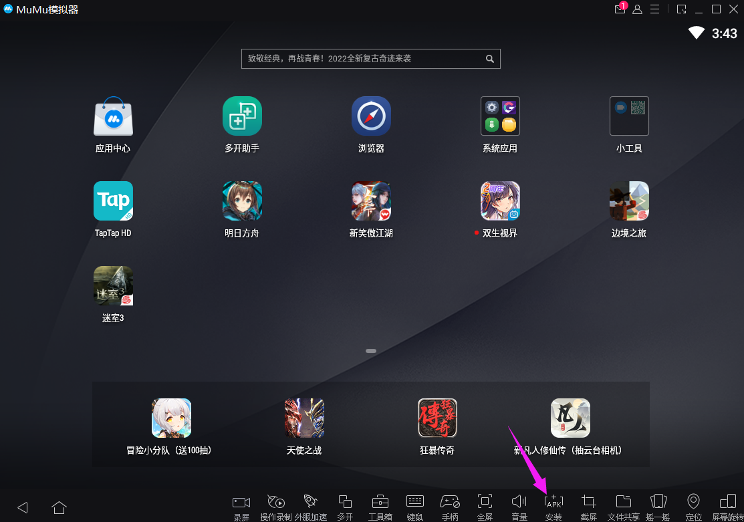744x522 pixels.
Task: Open 键鼠 keyboard mouse settings
Action: click(414, 507)
